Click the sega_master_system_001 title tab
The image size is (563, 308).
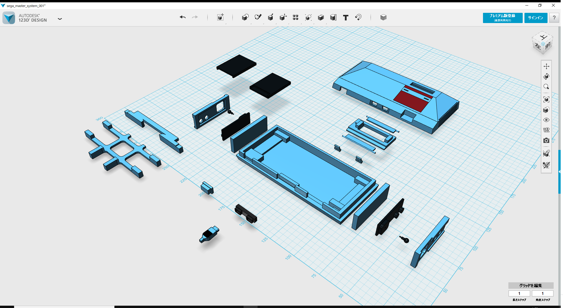tap(26, 5)
